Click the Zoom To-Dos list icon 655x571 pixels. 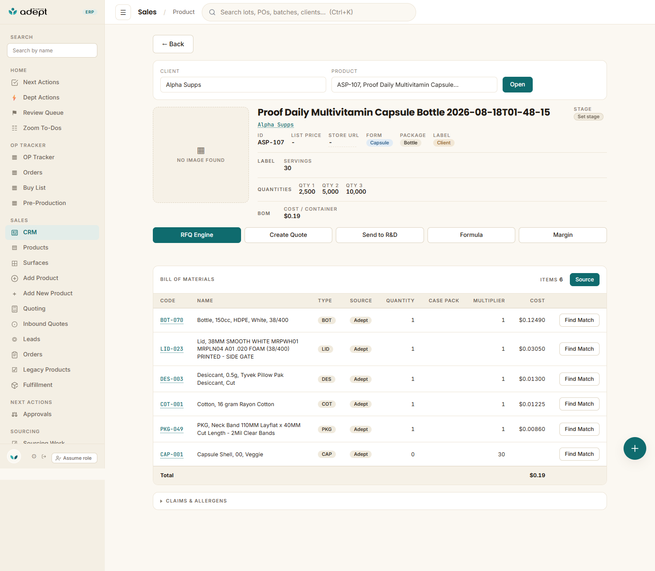15,128
